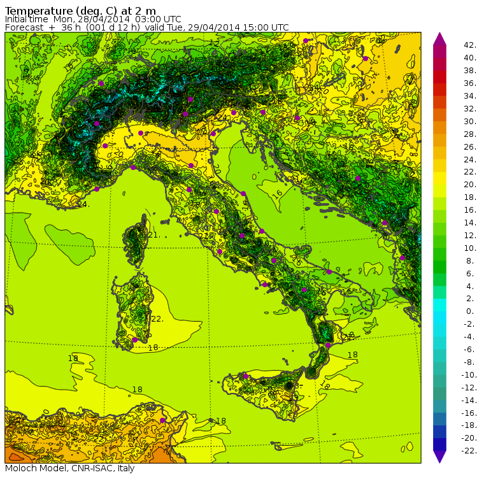Click the violet bottom arrow of the color bar
Image resolution: width=484 pixels, height=477 pixels.
click(439, 457)
